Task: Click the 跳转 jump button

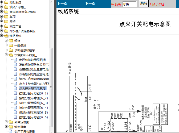Action: 144,3
